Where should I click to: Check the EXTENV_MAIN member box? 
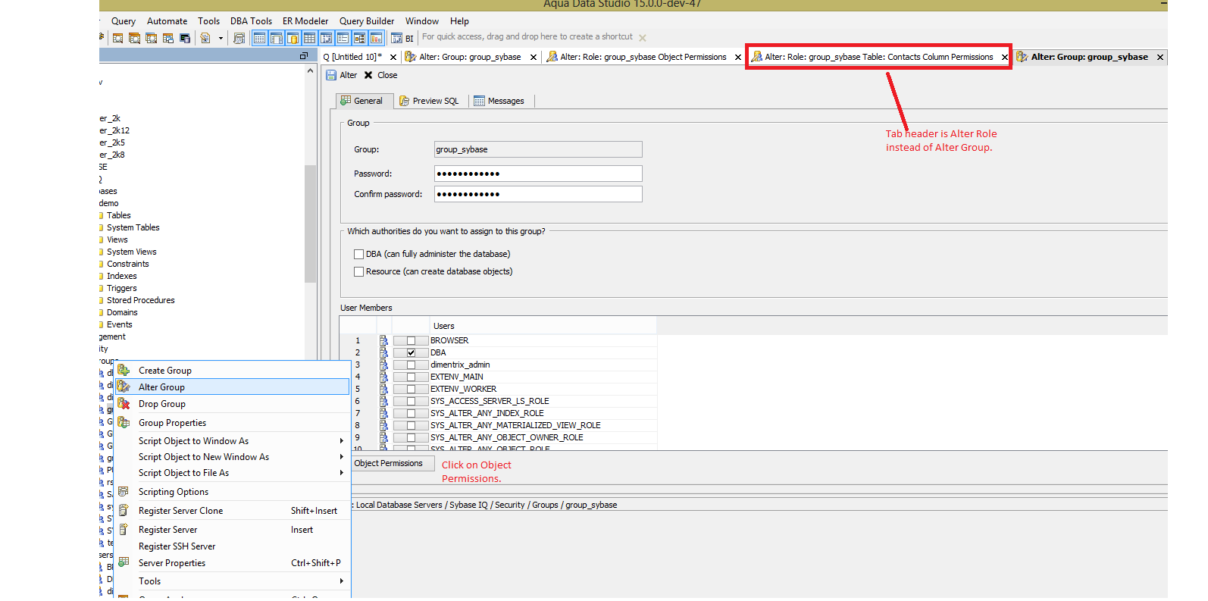tap(412, 377)
